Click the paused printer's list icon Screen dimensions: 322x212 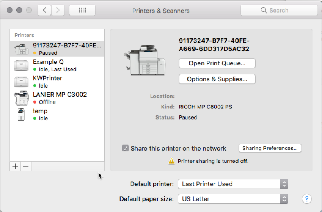click(x=21, y=49)
